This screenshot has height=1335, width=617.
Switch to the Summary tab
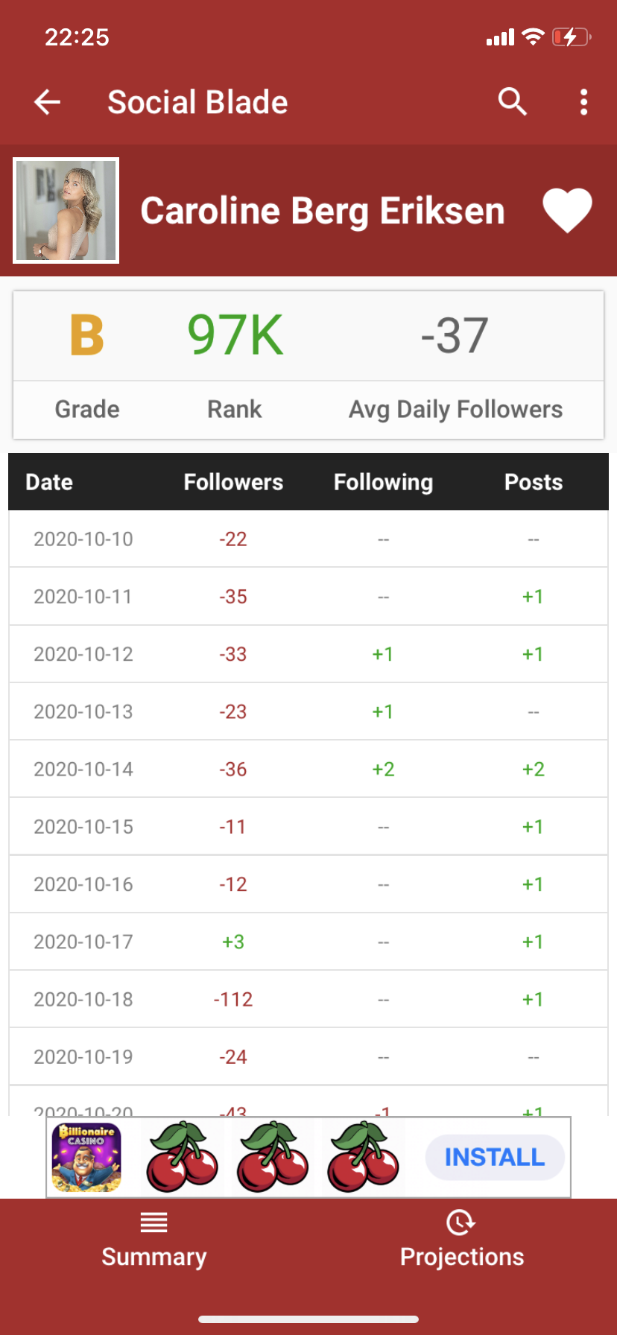point(154,1240)
